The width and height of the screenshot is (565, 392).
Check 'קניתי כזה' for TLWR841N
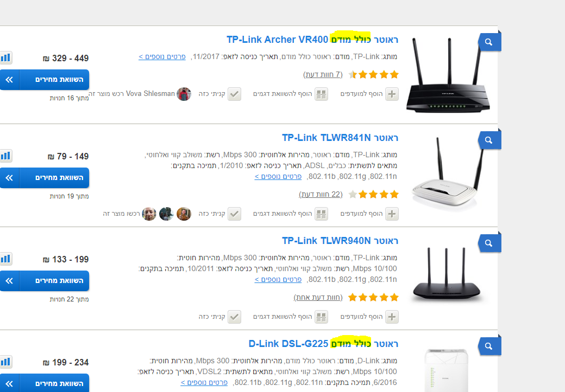[234, 214]
